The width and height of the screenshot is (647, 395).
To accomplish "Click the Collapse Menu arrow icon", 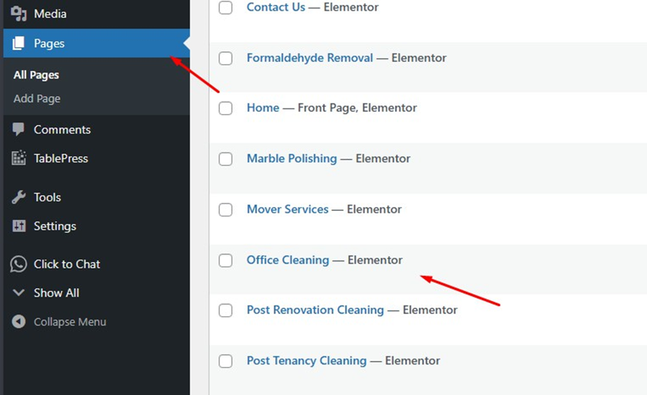I will pyautogui.click(x=19, y=322).
